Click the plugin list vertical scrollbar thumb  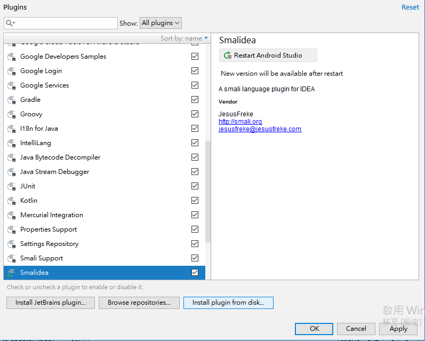point(208,191)
